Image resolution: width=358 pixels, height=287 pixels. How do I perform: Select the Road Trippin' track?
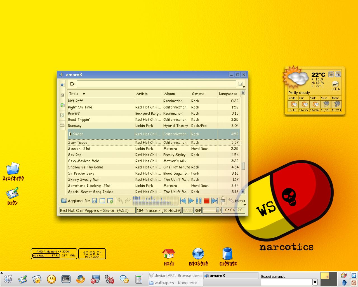coord(154,119)
